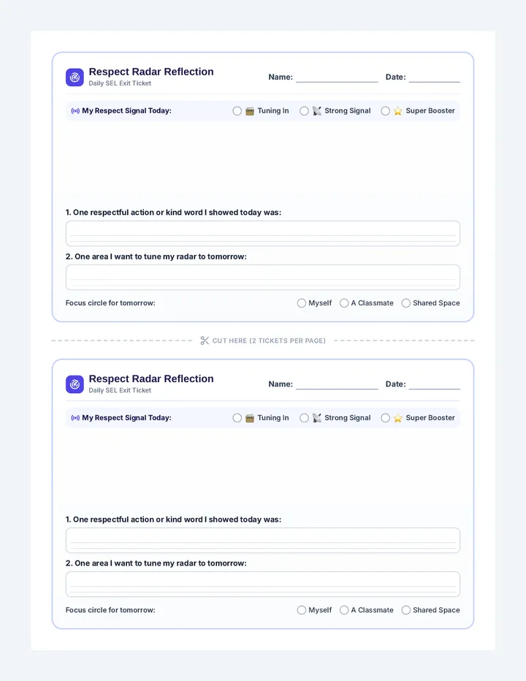Select the Strong Signal radio button on bottom ticket
The image size is (526, 681).
click(304, 418)
